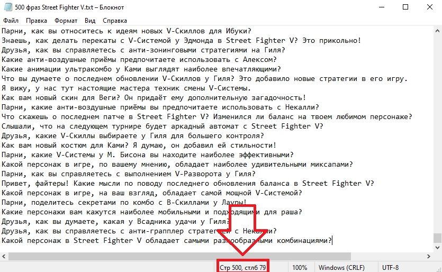The image size is (442, 272).
Task: Open the Формат menu
Action: pyautogui.click(x=66, y=21)
